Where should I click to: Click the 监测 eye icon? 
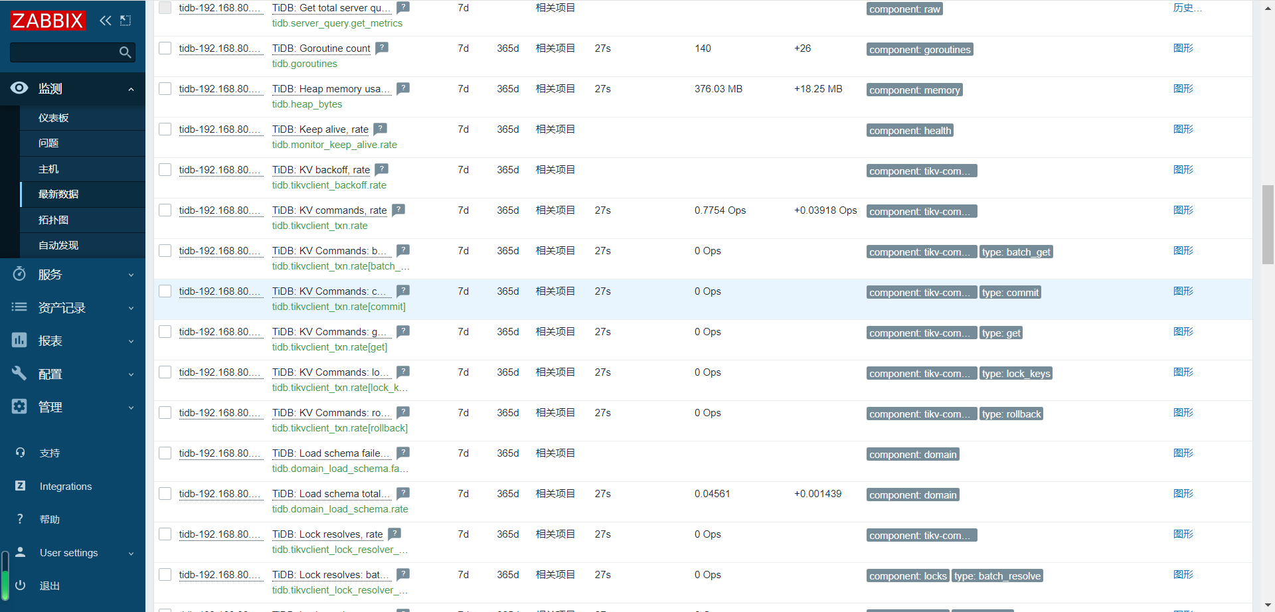click(19, 88)
